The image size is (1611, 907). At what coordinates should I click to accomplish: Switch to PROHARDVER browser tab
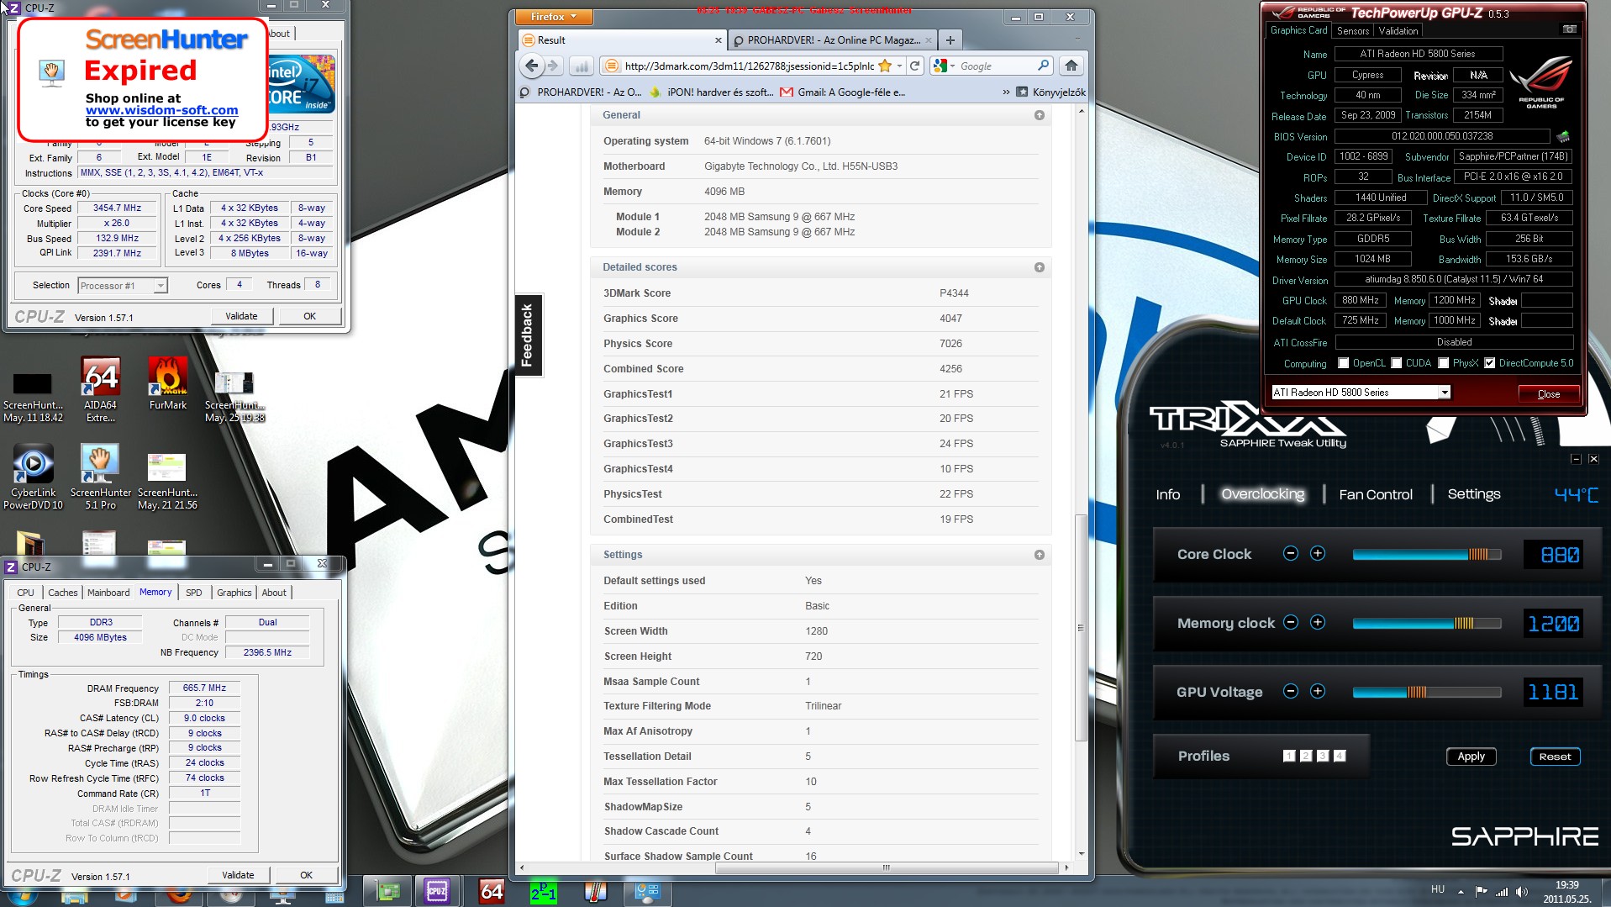832,40
